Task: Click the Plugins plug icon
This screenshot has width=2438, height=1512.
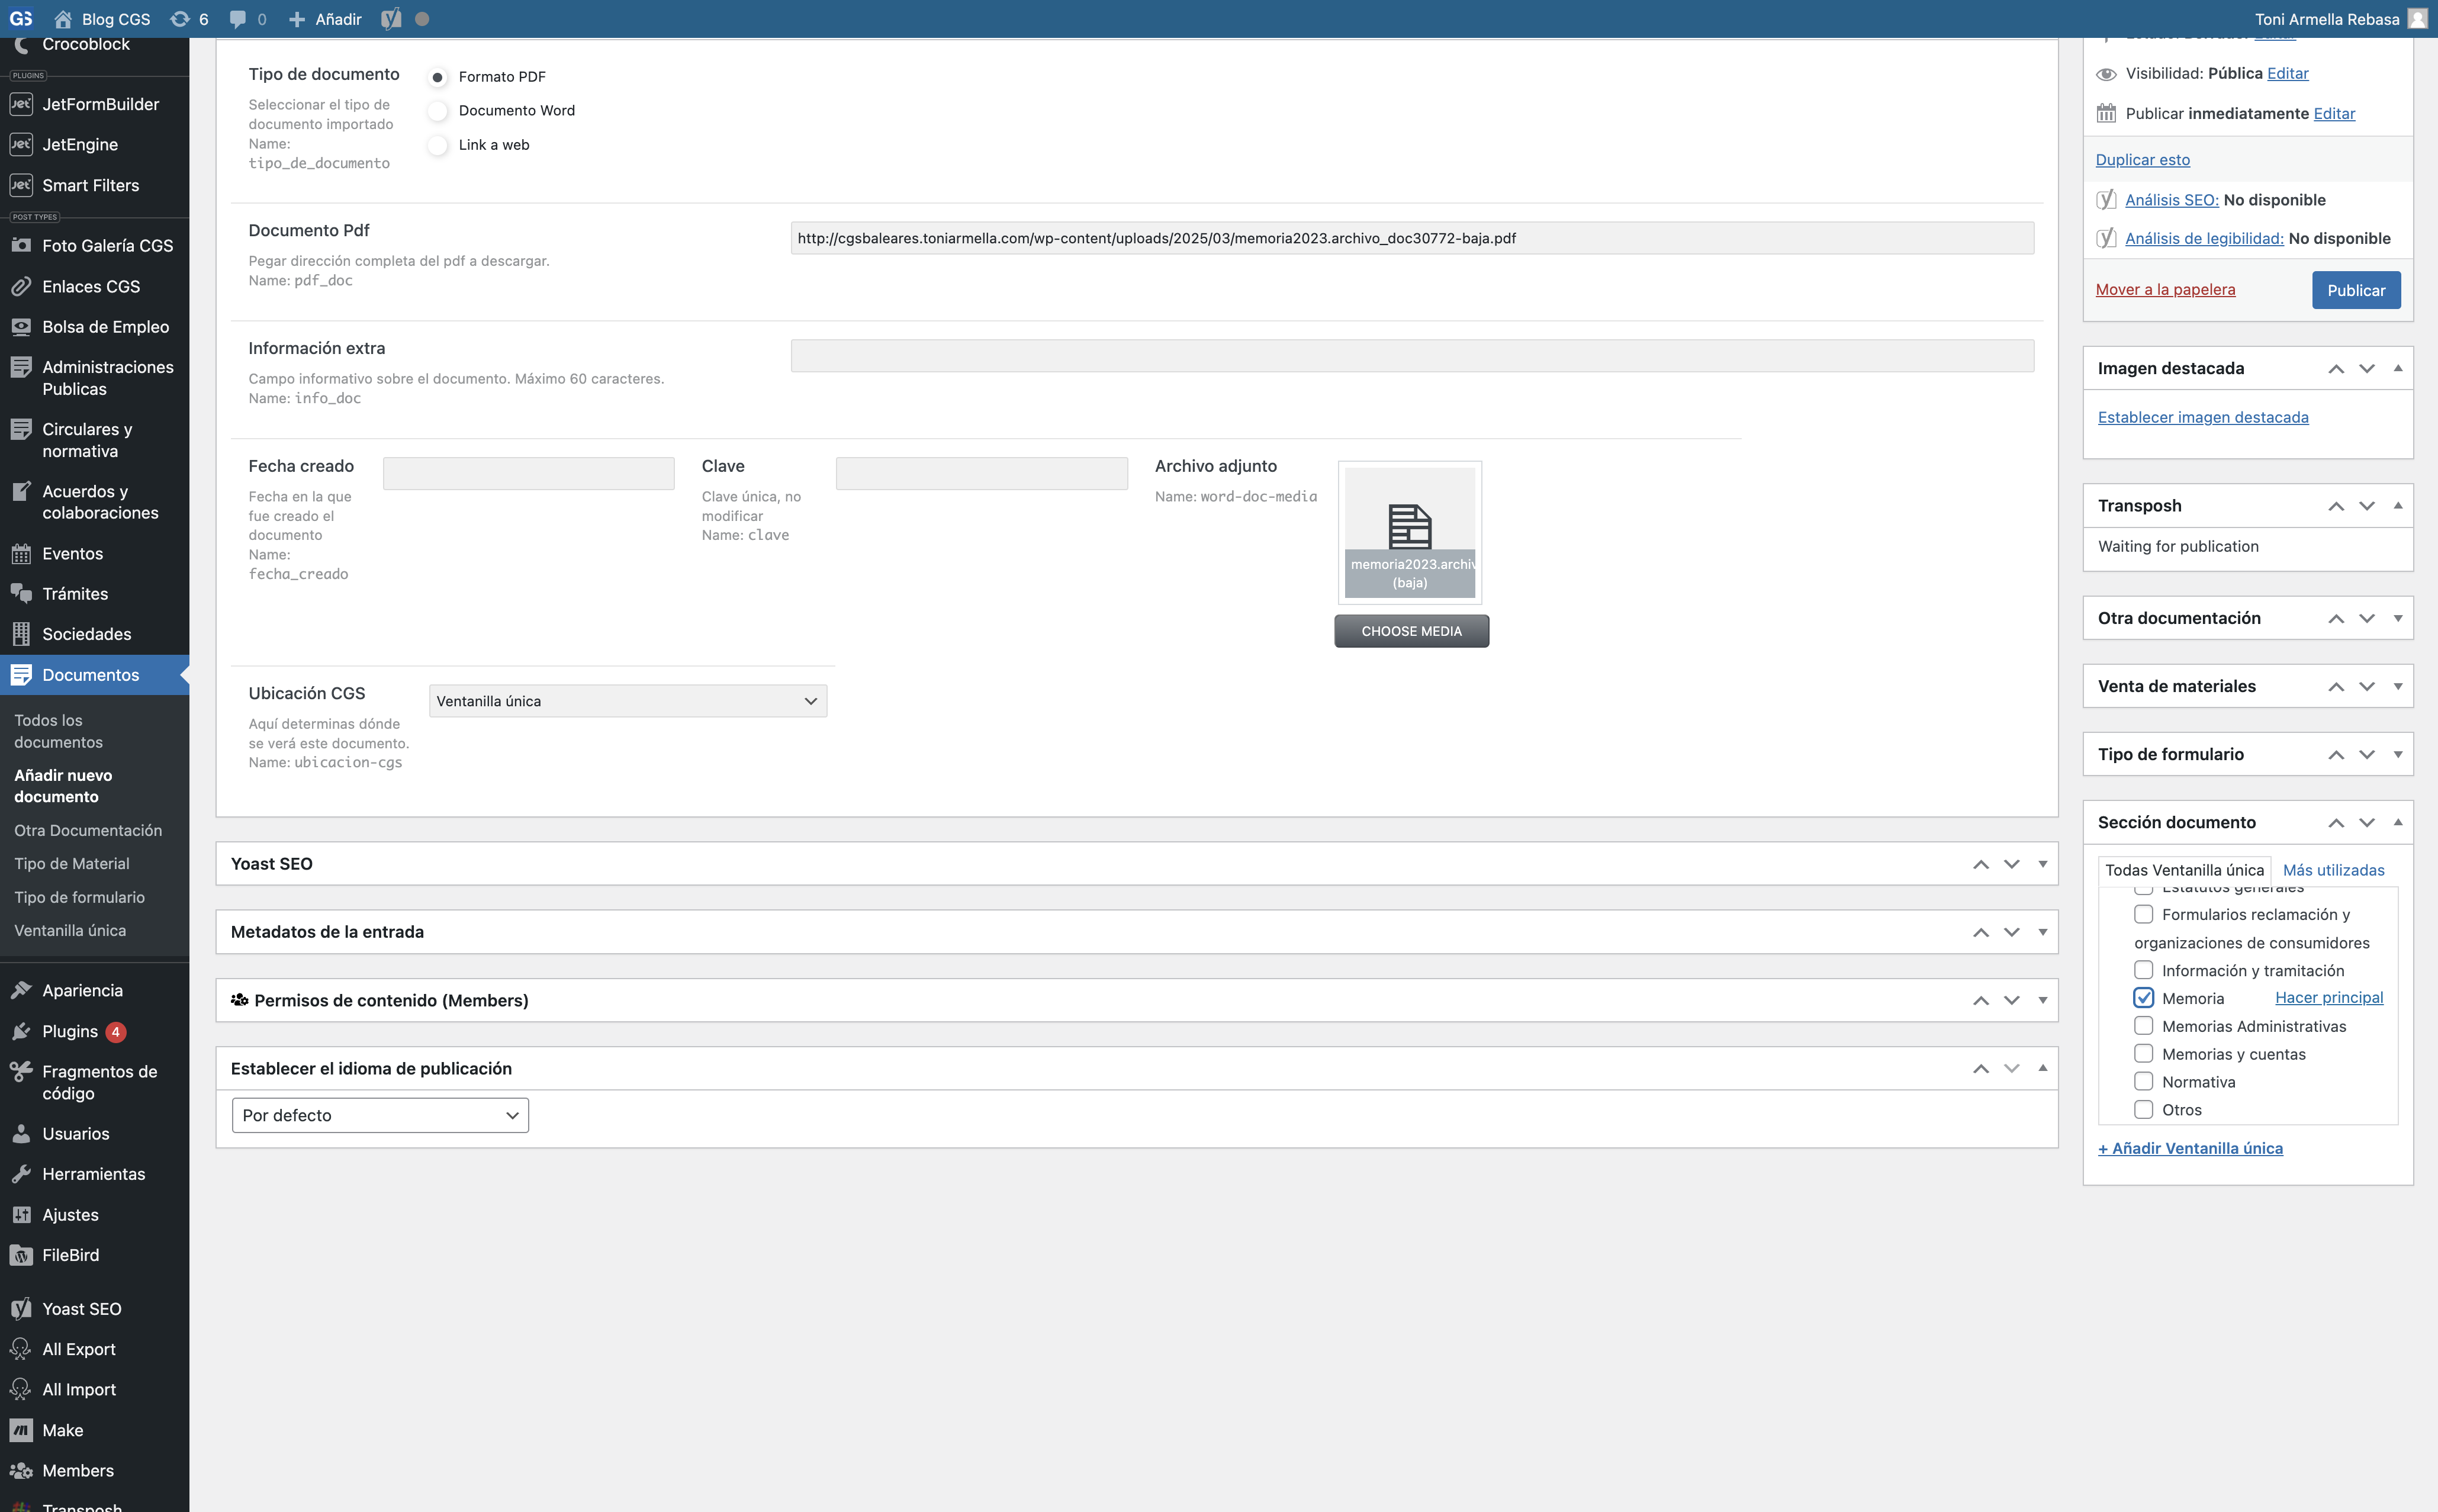Action: (x=21, y=1031)
